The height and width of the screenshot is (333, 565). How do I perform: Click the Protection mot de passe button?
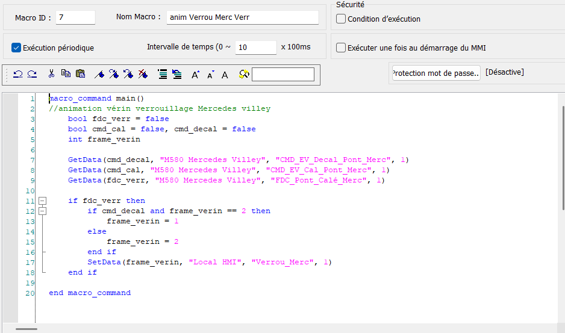[436, 73]
